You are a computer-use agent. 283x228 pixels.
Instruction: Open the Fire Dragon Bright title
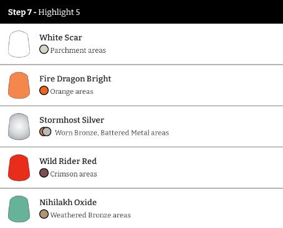[75, 79]
